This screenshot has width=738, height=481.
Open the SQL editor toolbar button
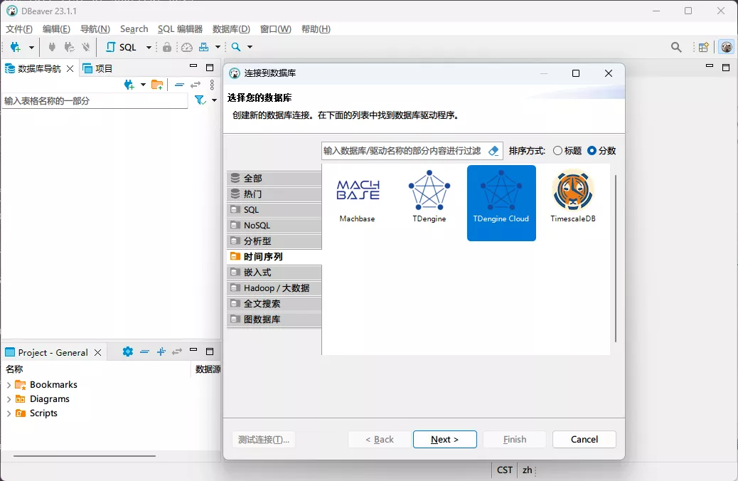(x=122, y=47)
